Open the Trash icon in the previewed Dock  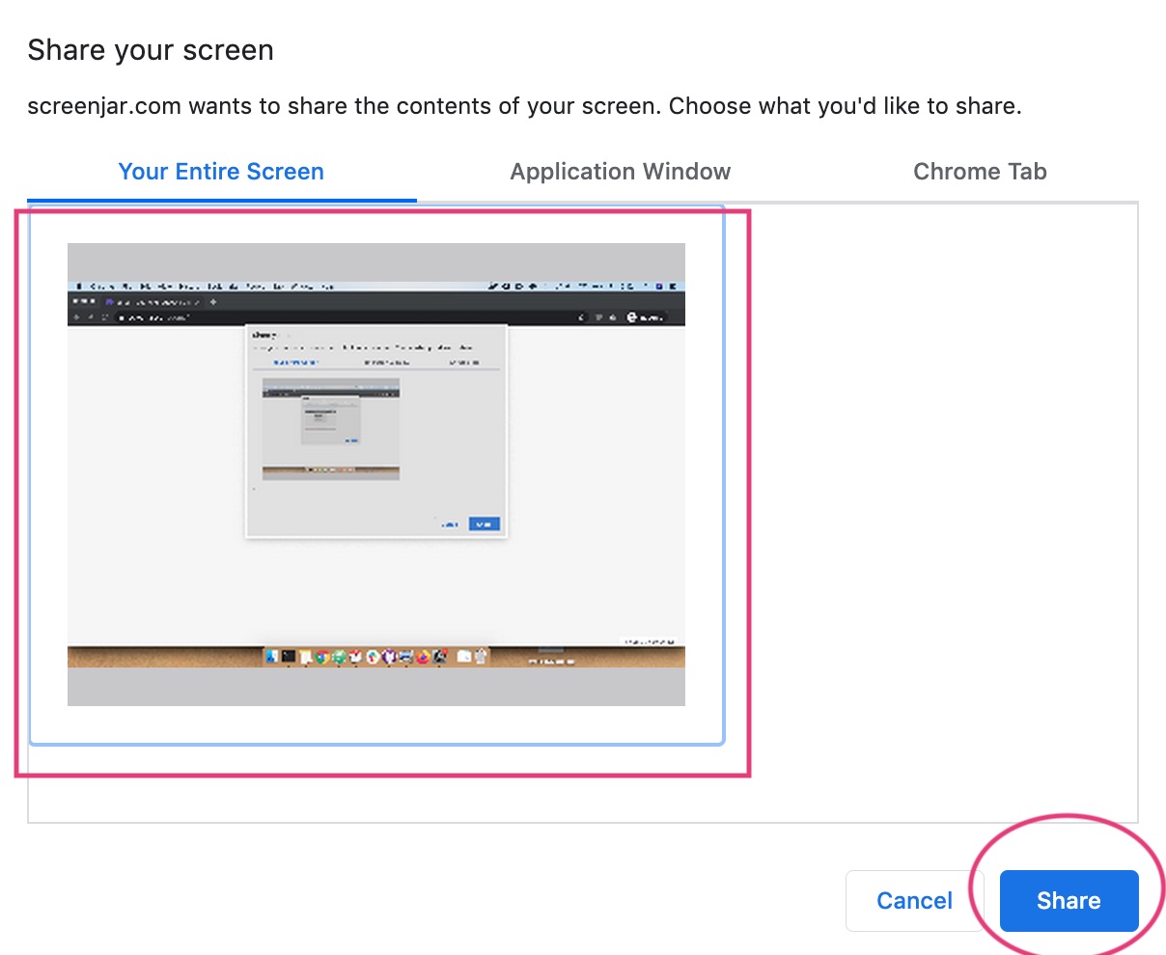(480, 658)
